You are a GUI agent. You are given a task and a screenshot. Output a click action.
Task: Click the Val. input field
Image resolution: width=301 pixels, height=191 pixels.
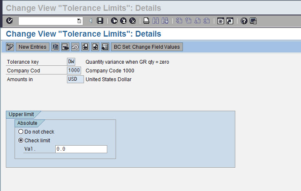81,149
